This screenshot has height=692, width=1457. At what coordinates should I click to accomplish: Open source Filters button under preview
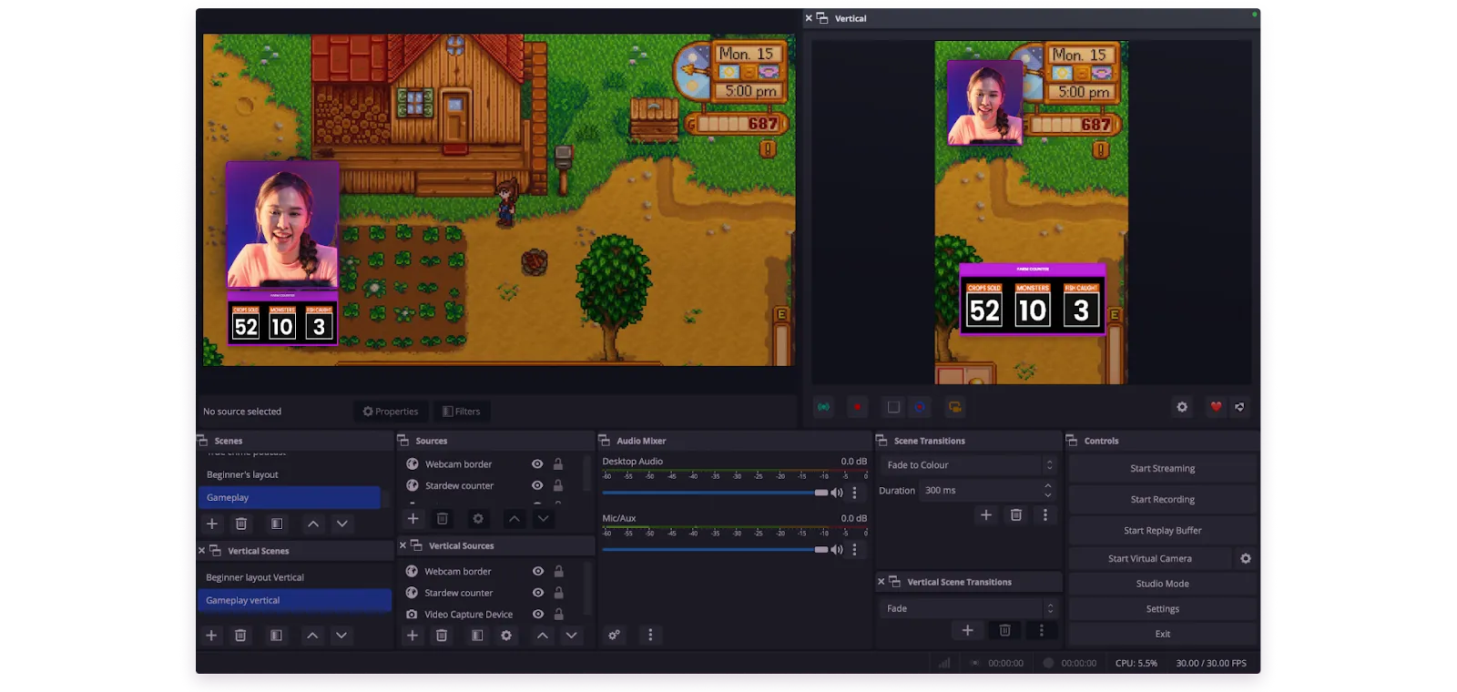pos(462,412)
